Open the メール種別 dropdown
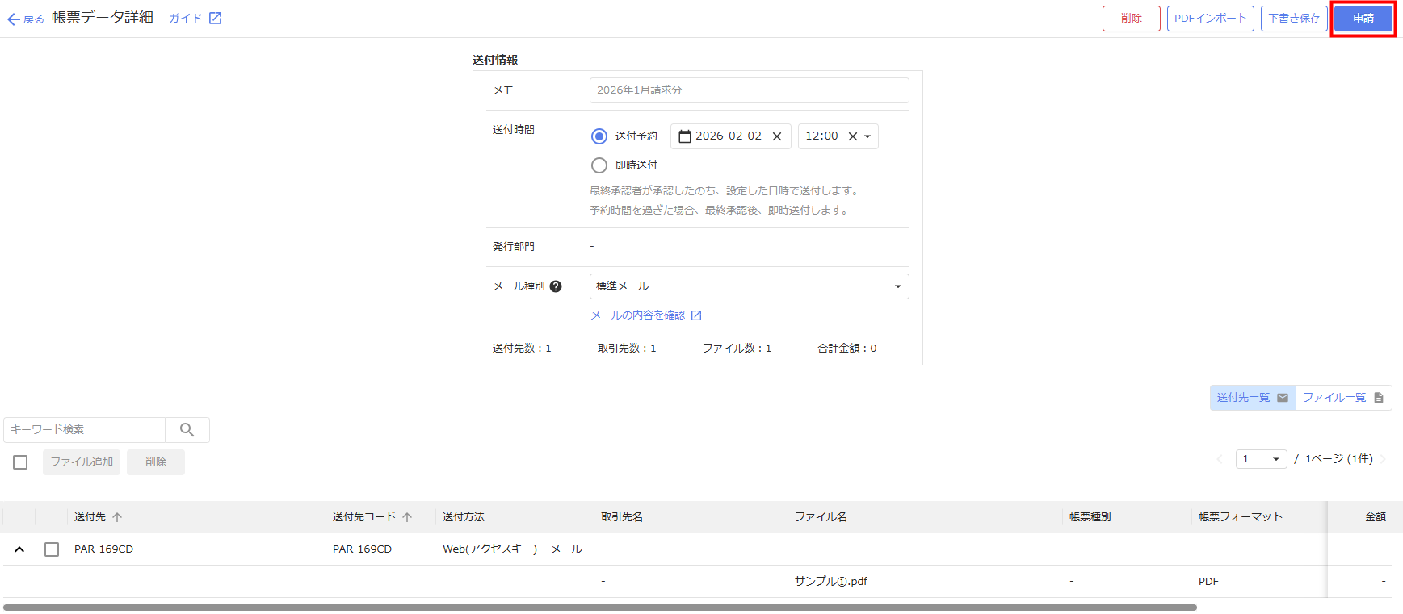The width and height of the screenshot is (1403, 614). pos(749,286)
